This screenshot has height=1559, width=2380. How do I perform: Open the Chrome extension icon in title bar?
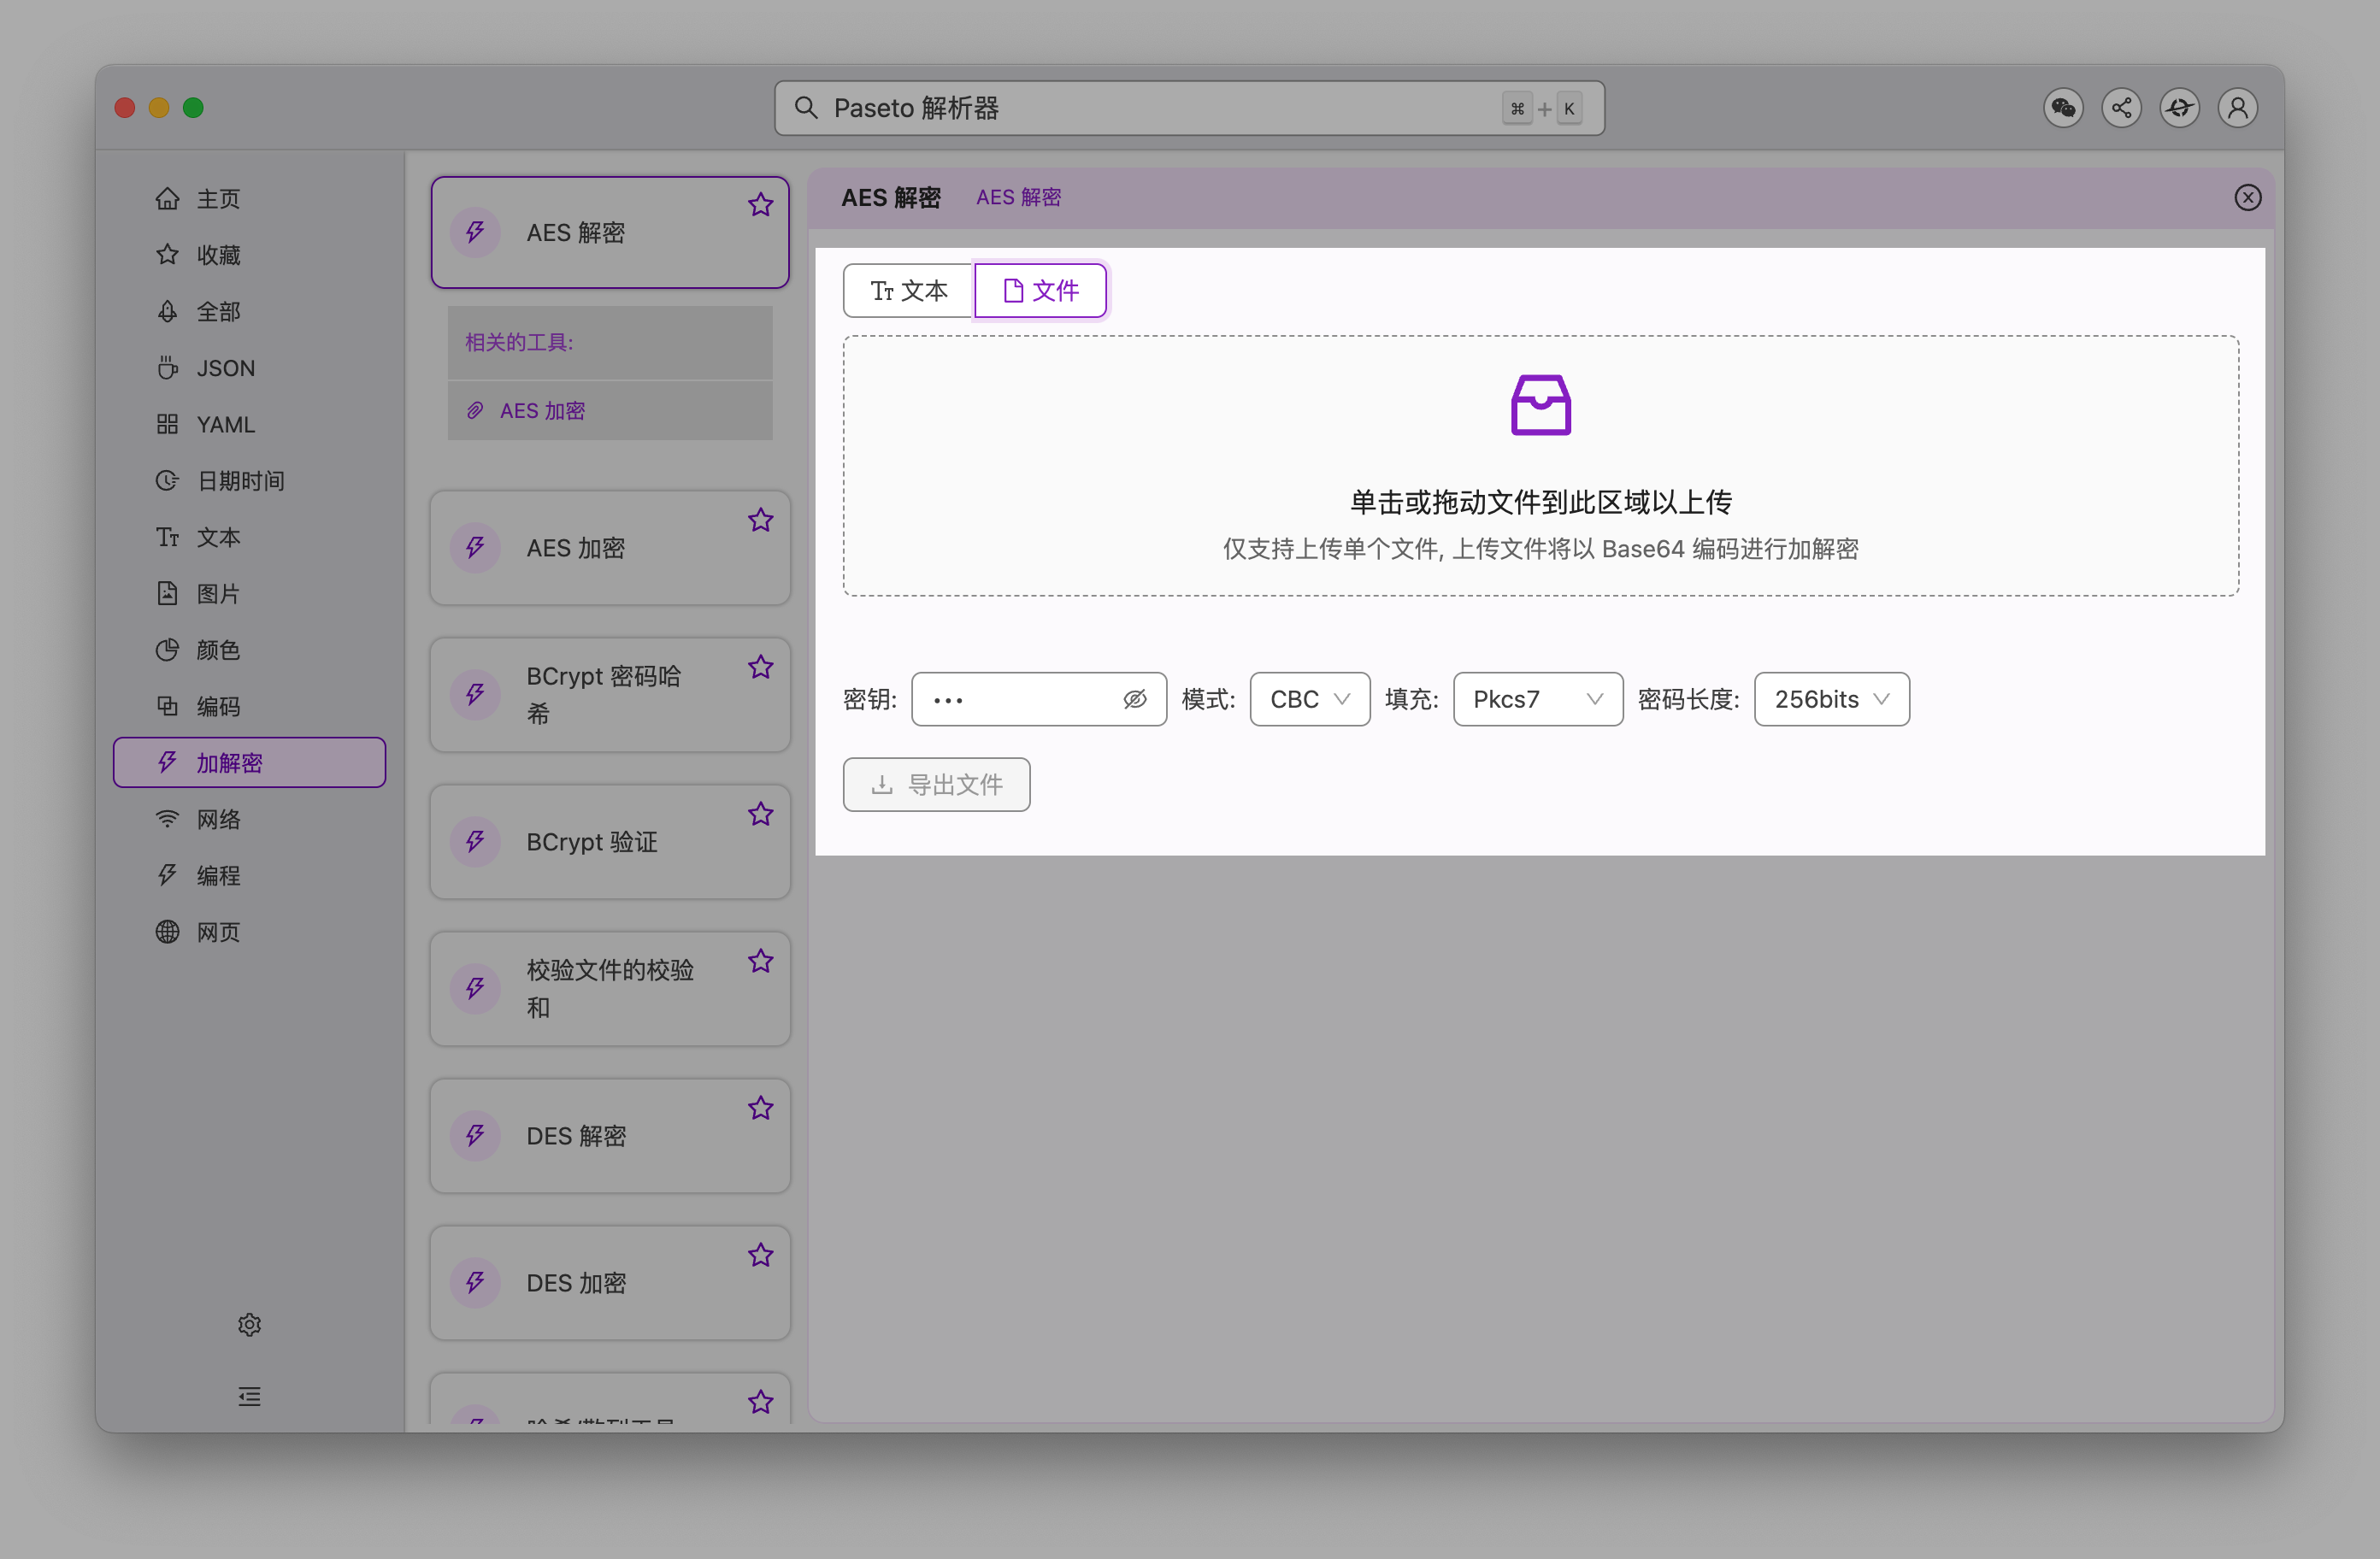coord(2179,108)
